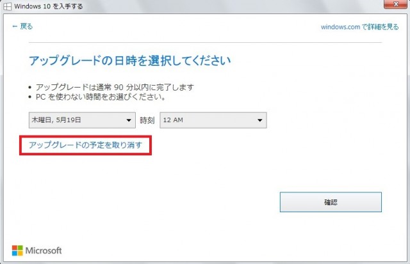Click the Windows logo icon in title bar
410x264 pixels.
(7, 6)
